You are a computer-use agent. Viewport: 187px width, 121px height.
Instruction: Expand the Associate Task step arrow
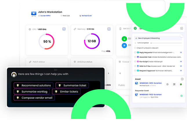point(181,57)
